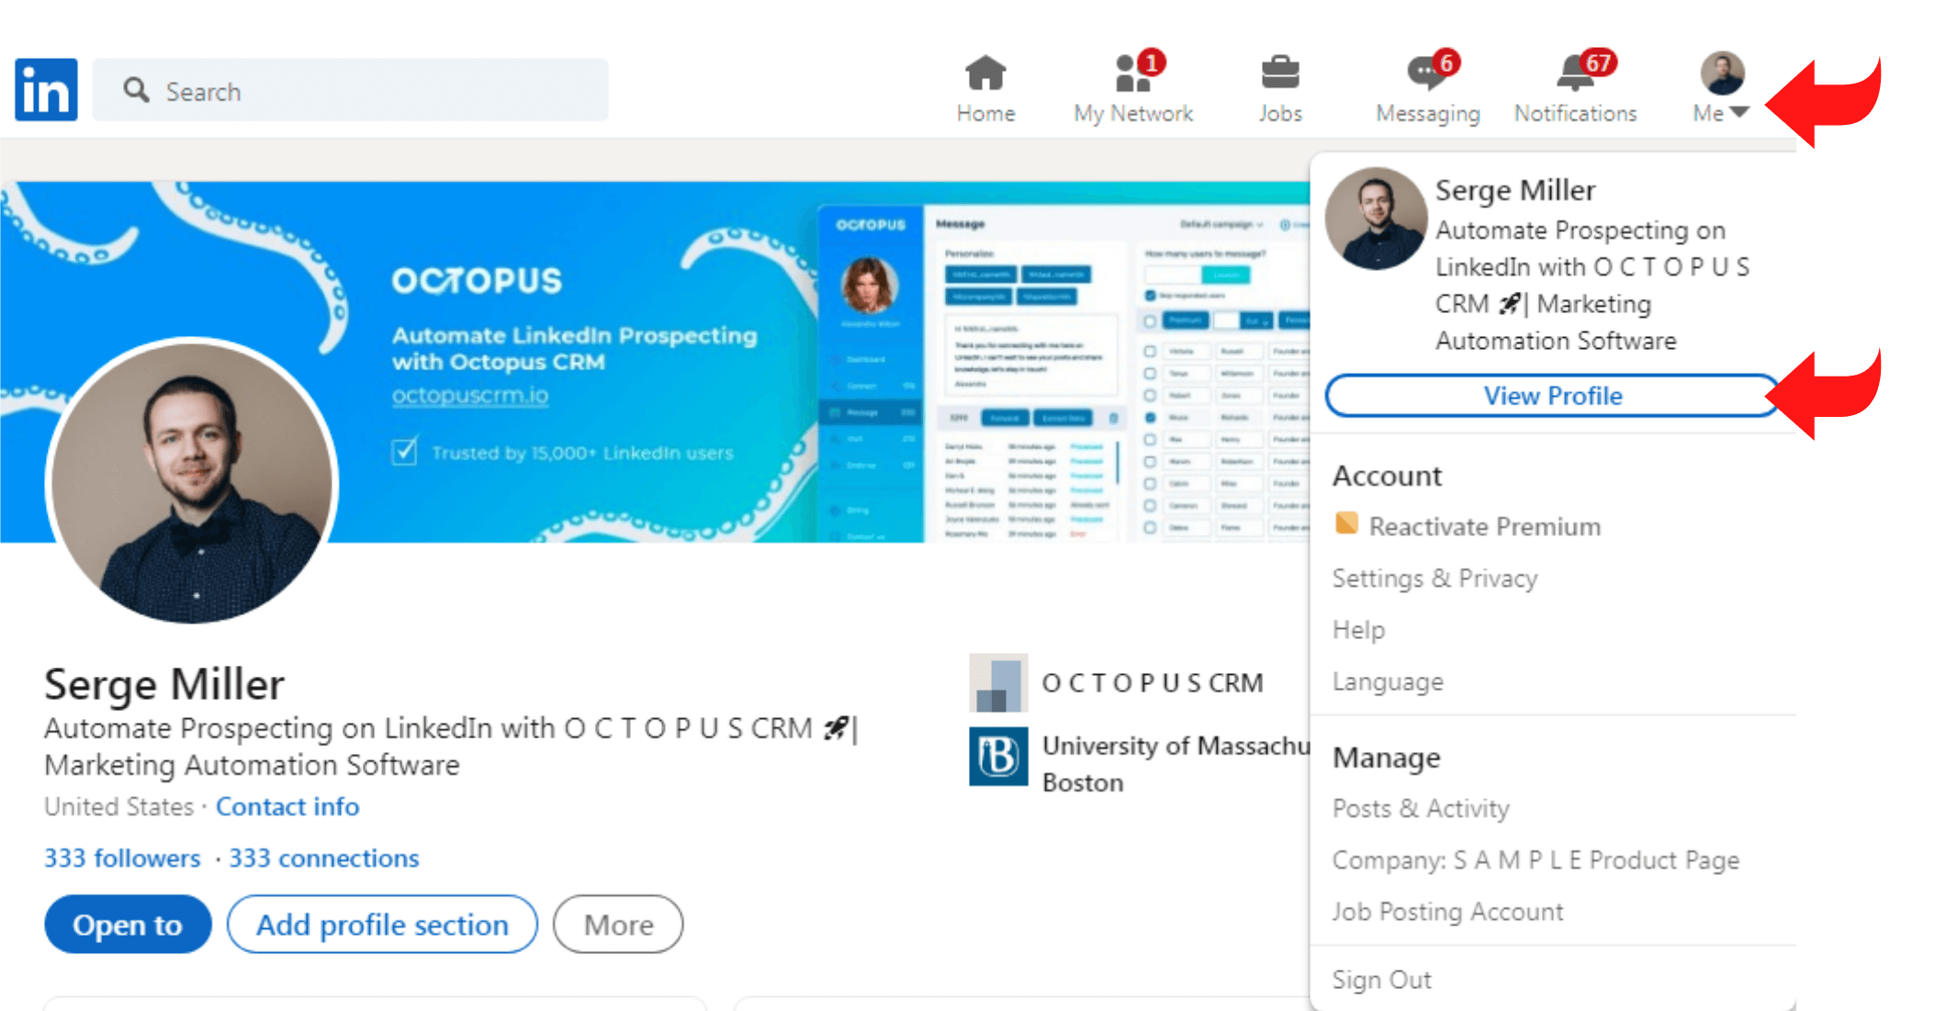
Task: Click Octopus CRM company logo icon
Action: (999, 680)
